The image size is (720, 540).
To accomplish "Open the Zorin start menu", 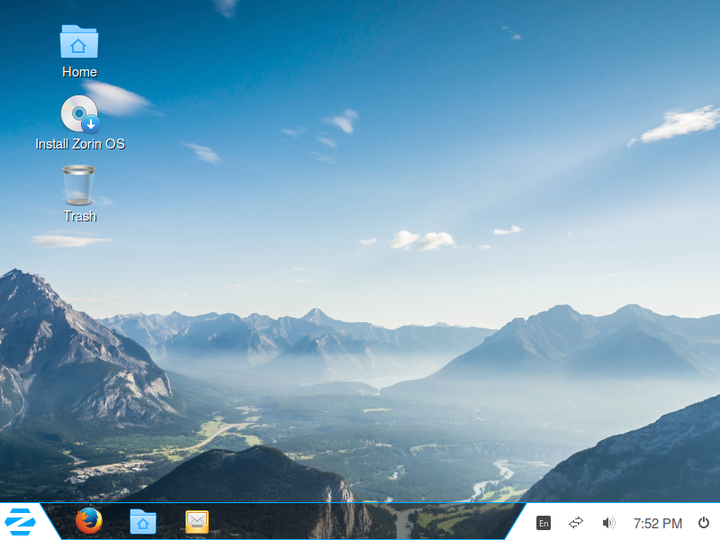I will click(20, 522).
